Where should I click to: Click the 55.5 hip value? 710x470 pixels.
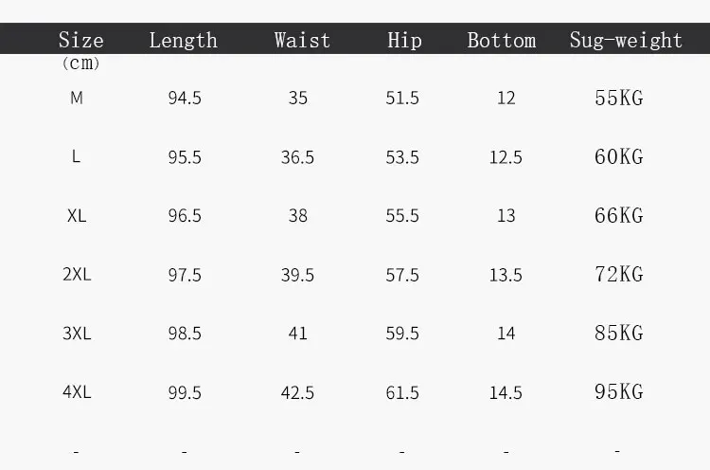pos(402,216)
